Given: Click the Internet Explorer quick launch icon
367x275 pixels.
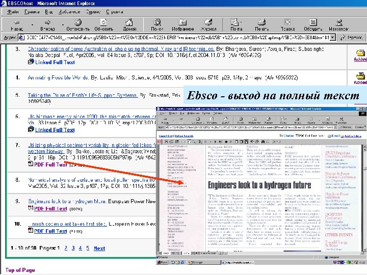Looking at the screenshot, I should (x=182, y=262).
